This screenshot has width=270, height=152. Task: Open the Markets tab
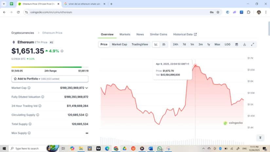pos(125,34)
